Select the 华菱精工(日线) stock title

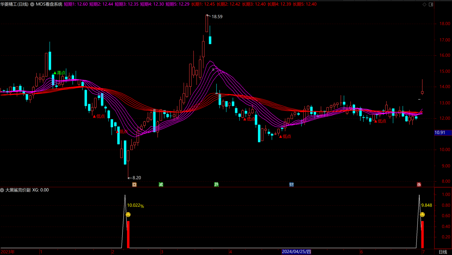pyautogui.click(x=14, y=4)
